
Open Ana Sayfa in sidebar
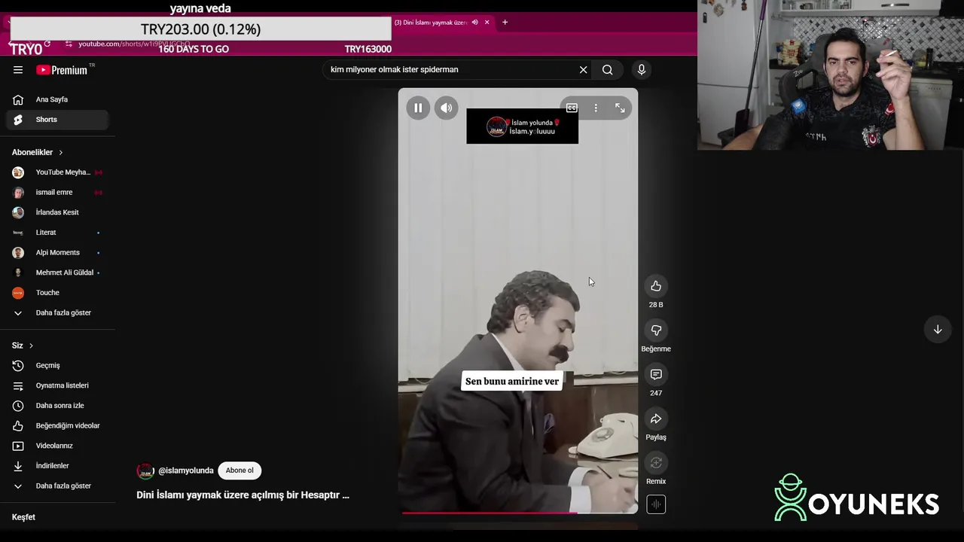point(57,99)
